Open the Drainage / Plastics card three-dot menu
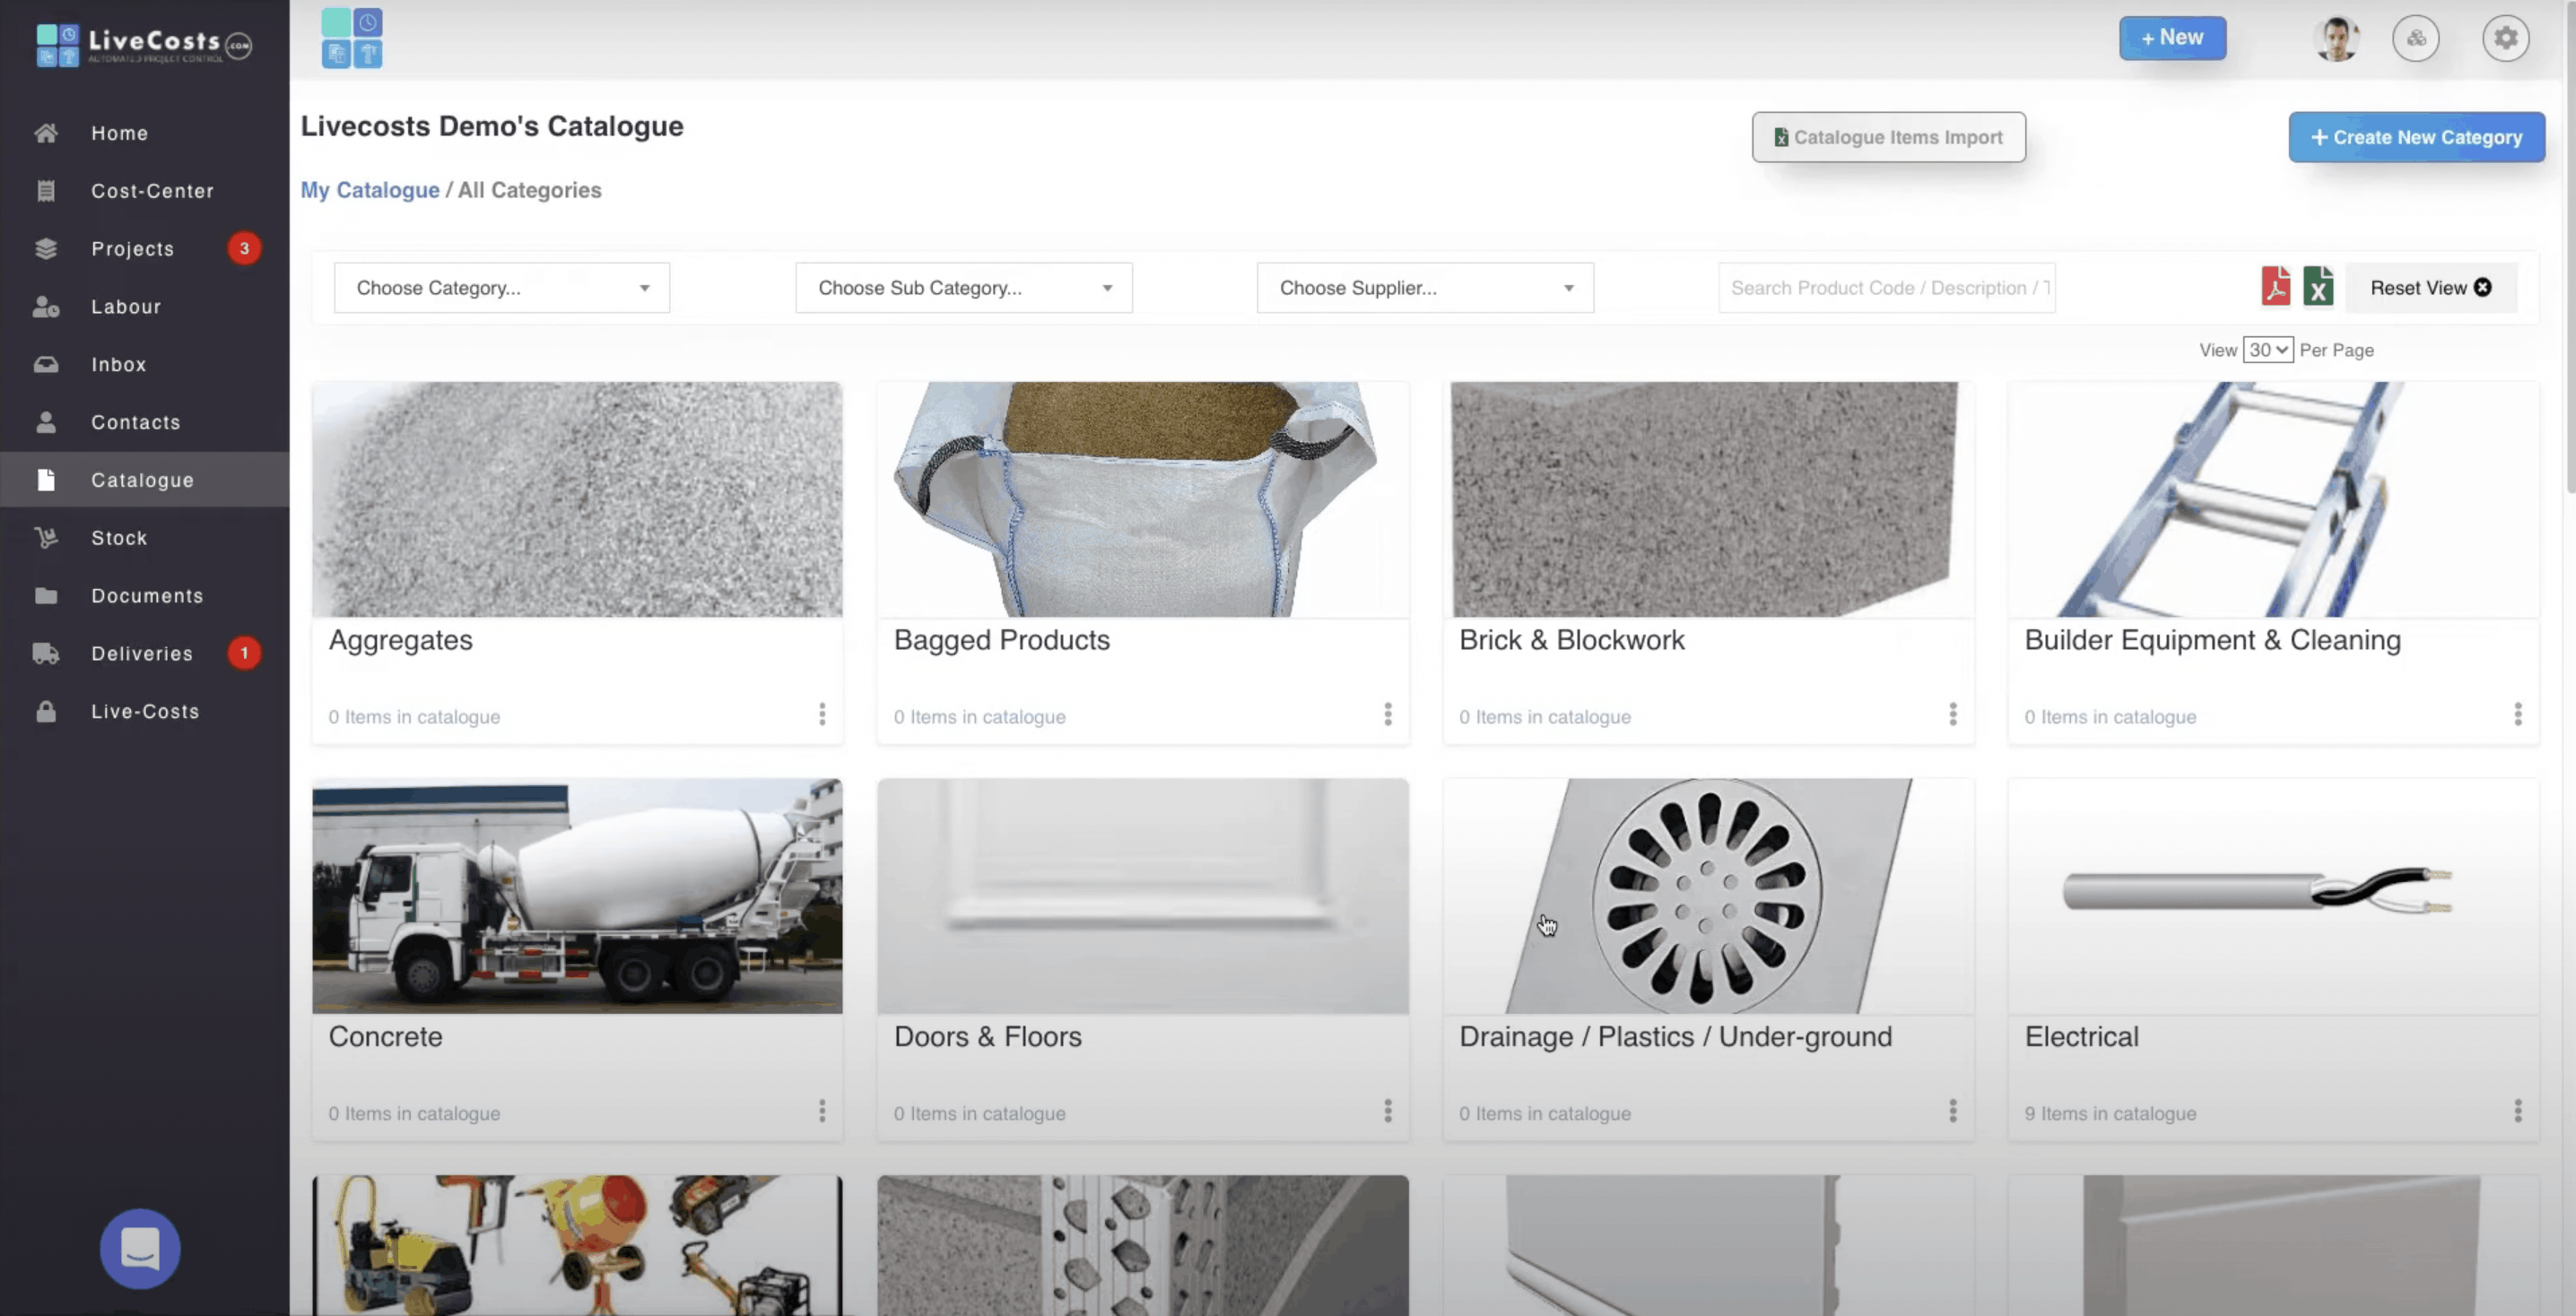Viewport: 2576px width, 1316px height. point(1952,1111)
